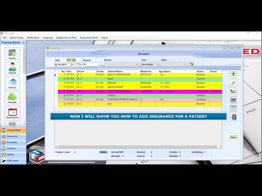Click the Status label button

click(103, 152)
